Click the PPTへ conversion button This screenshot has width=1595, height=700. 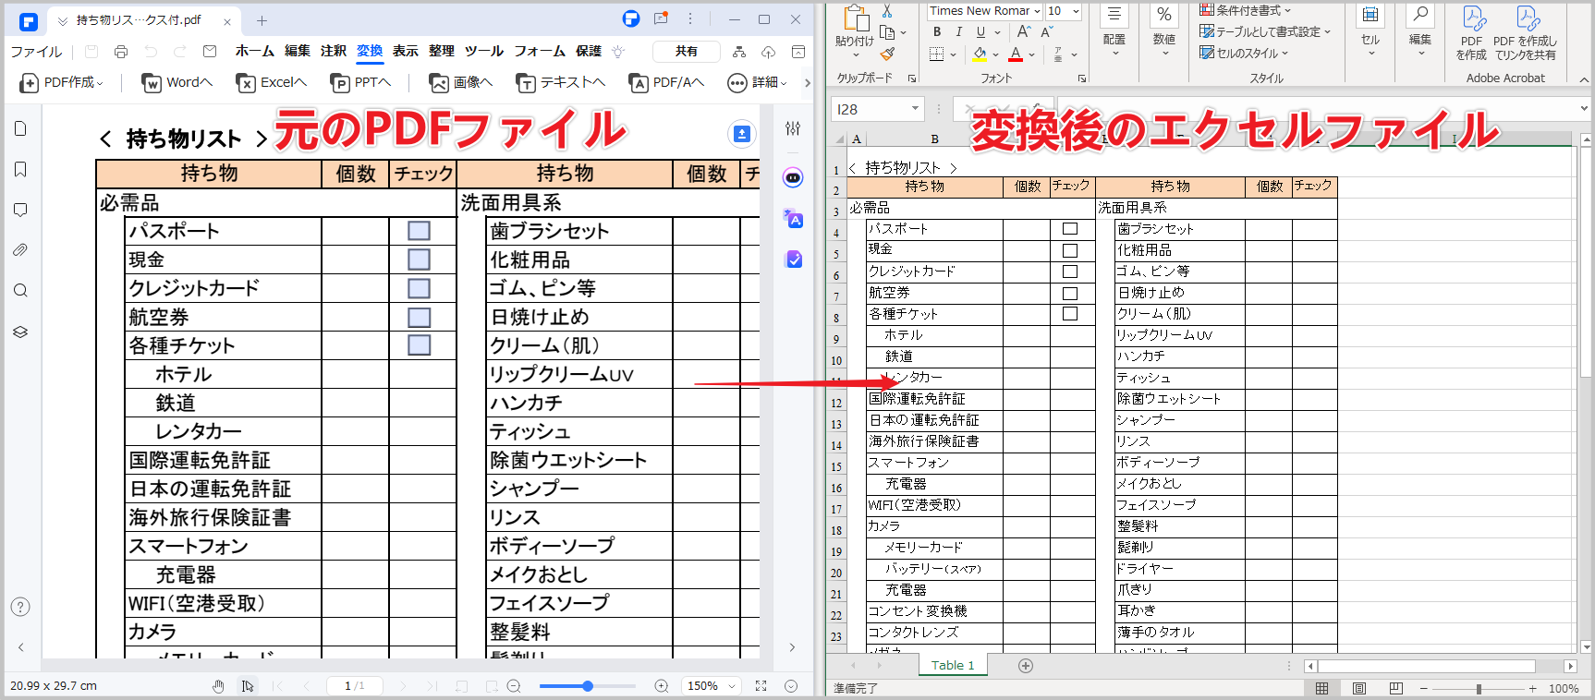[x=361, y=83]
